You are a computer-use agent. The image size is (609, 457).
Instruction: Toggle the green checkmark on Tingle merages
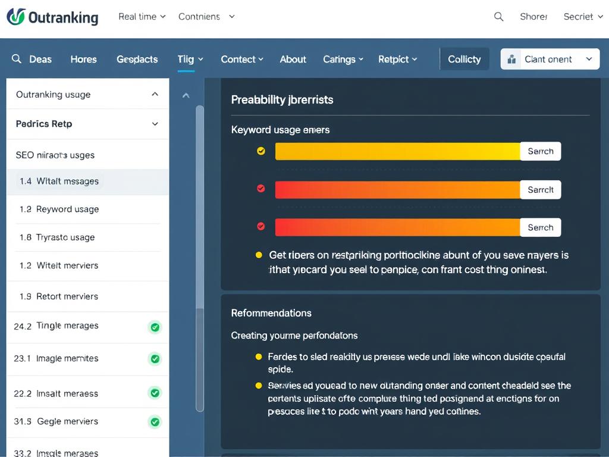click(x=155, y=327)
